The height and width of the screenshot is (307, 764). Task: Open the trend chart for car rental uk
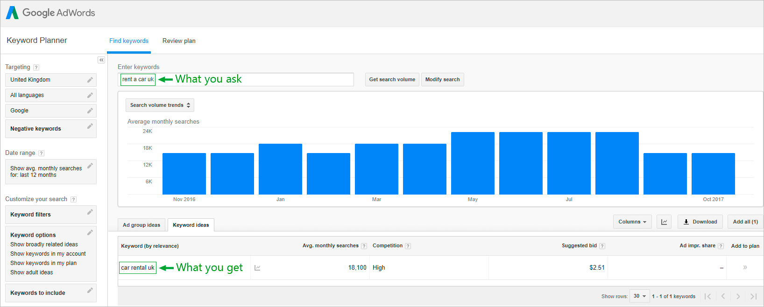click(x=257, y=268)
